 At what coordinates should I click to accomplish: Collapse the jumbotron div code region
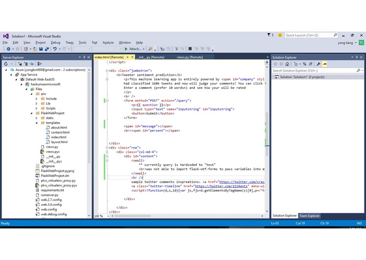pyautogui.click(x=107, y=71)
